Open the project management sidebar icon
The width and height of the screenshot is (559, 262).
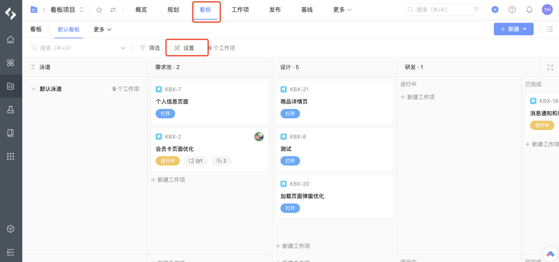10,86
